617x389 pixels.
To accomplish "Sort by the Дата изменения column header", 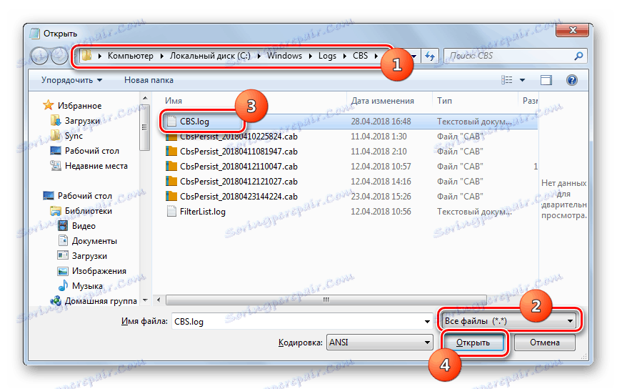I will 383,101.
